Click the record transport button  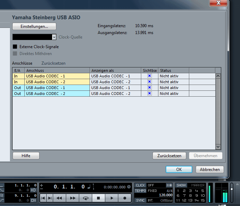click(x=124, y=198)
